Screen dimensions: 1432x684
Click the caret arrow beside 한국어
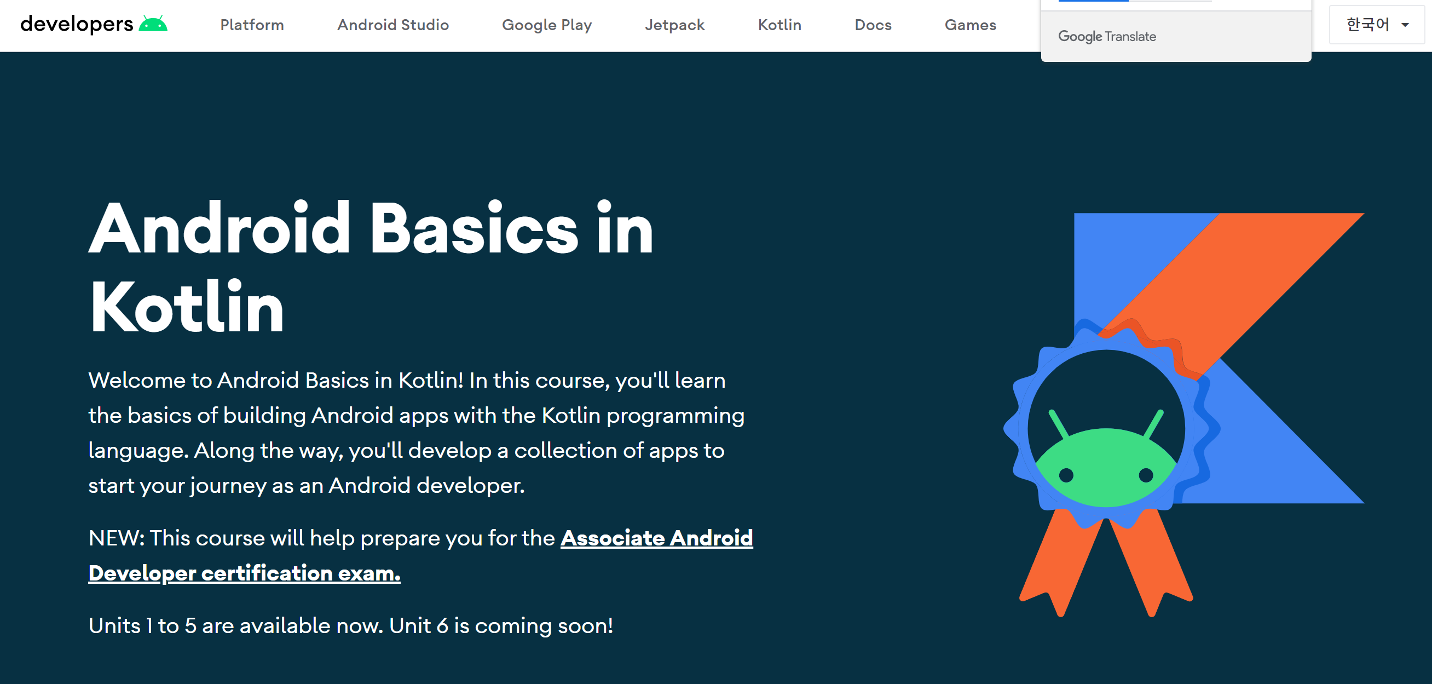pos(1405,25)
